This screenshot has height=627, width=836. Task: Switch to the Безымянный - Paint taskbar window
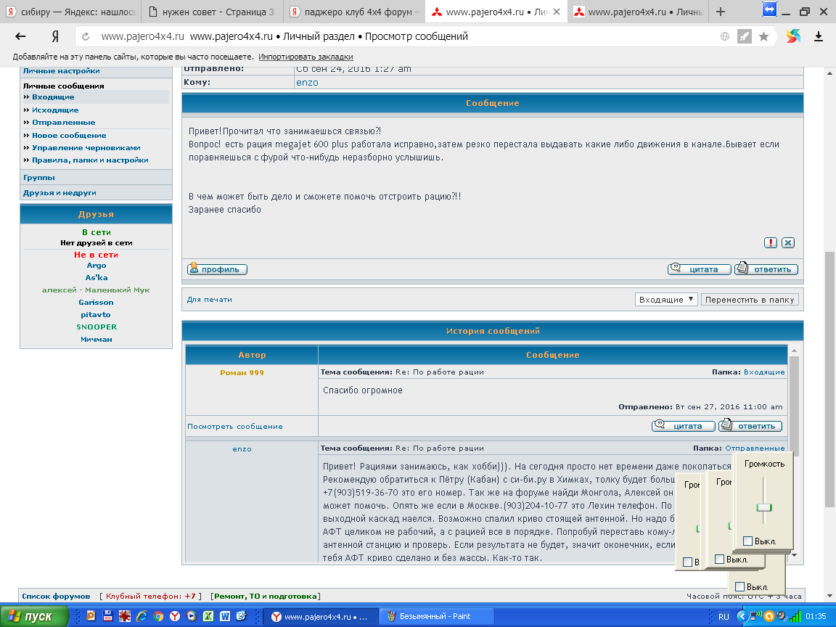click(x=435, y=616)
